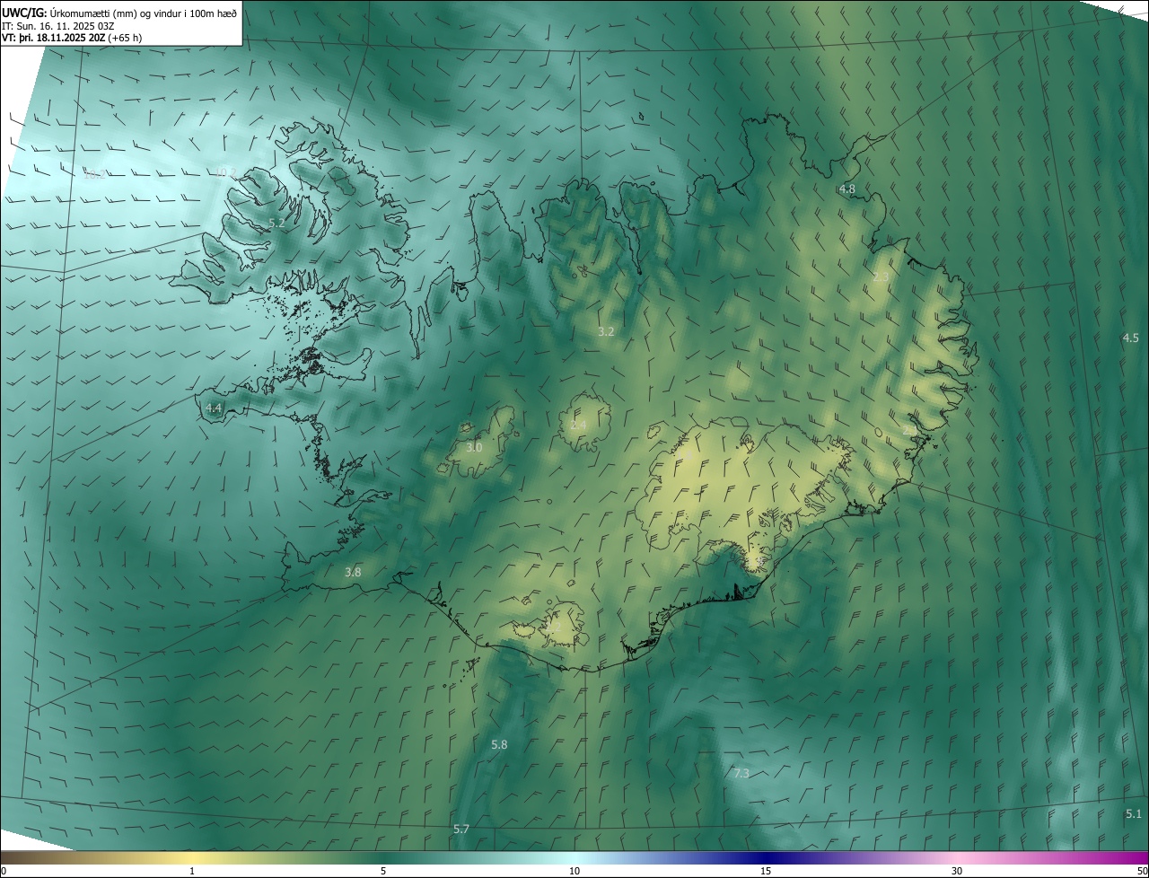Click the colorbar tick label 50

point(1143,871)
